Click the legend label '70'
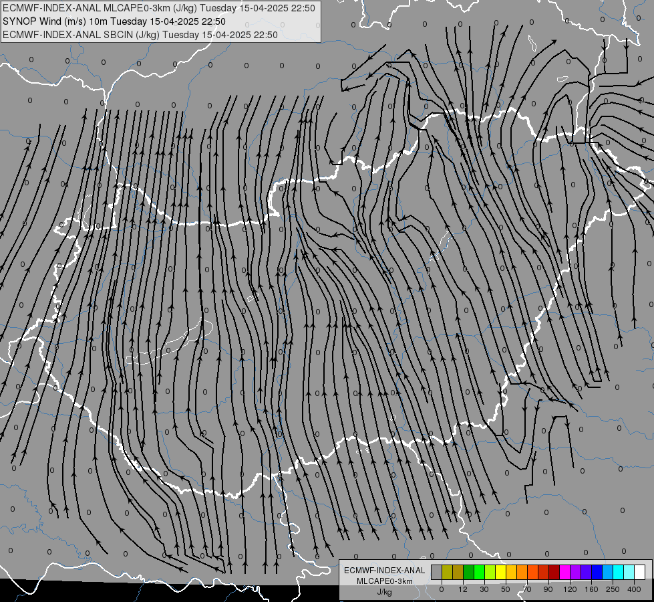Screen dimensions: 654x602 527,589
